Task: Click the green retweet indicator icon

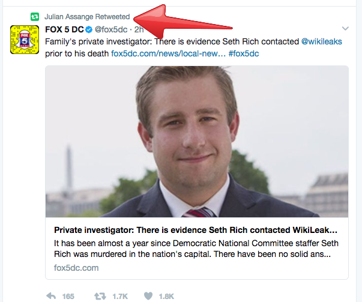Action: [35, 16]
